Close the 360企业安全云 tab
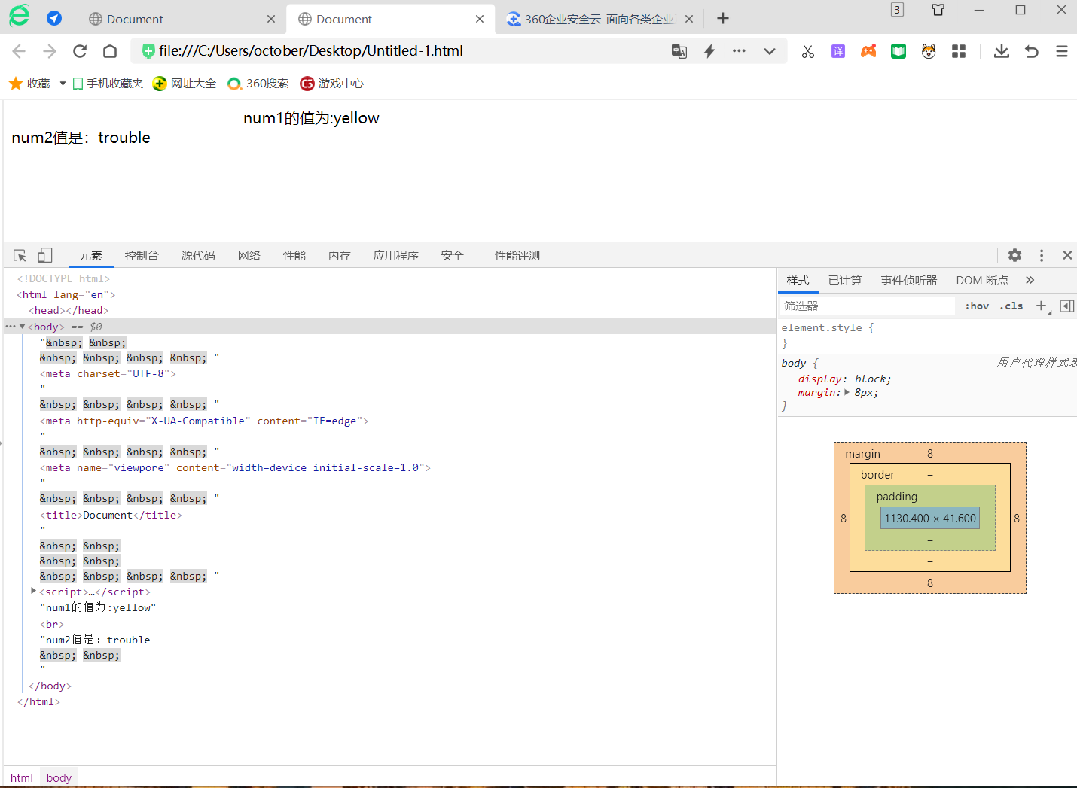This screenshot has width=1077, height=788. tap(689, 19)
